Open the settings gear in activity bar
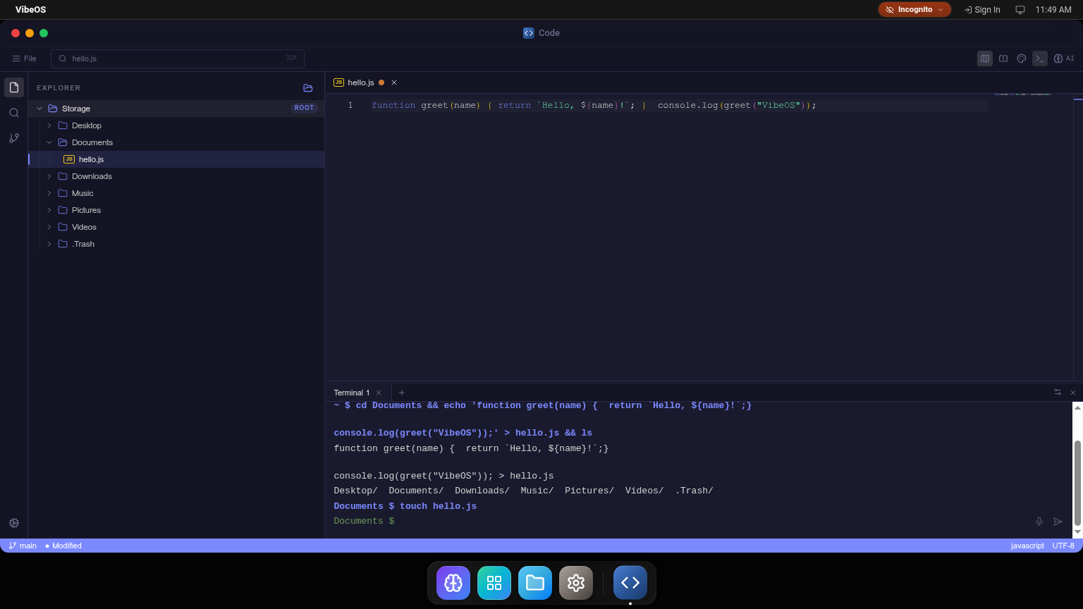 click(14, 523)
